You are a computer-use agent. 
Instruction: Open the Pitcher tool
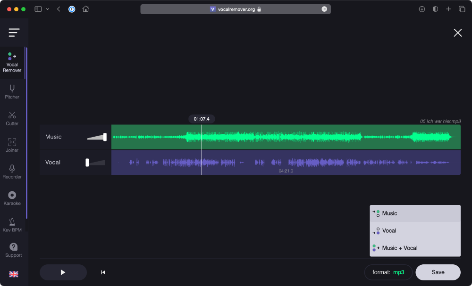coord(12,92)
